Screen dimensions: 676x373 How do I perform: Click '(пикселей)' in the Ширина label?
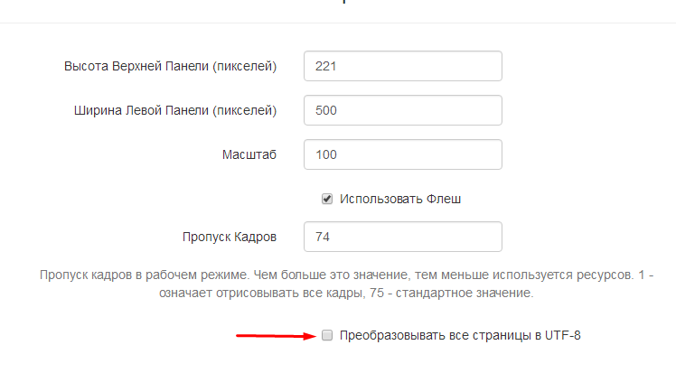[x=242, y=110]
